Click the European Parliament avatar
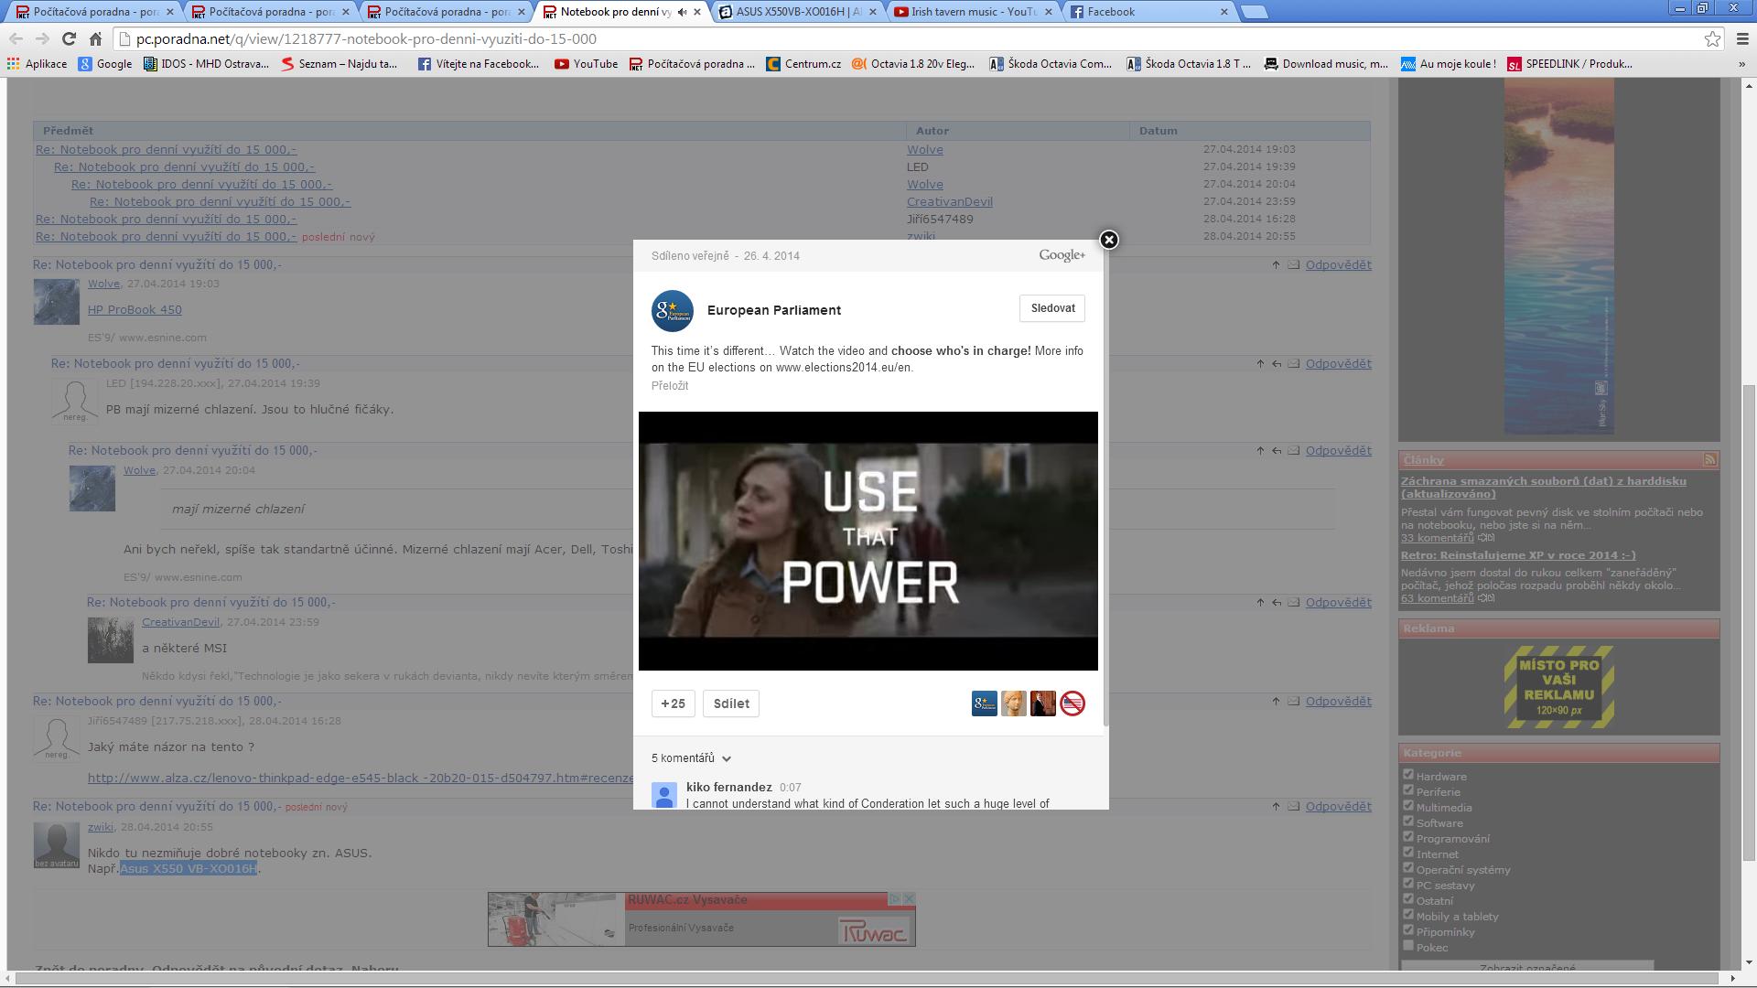This screenshot has height=988, width=1757. click(x=673, y=311)
